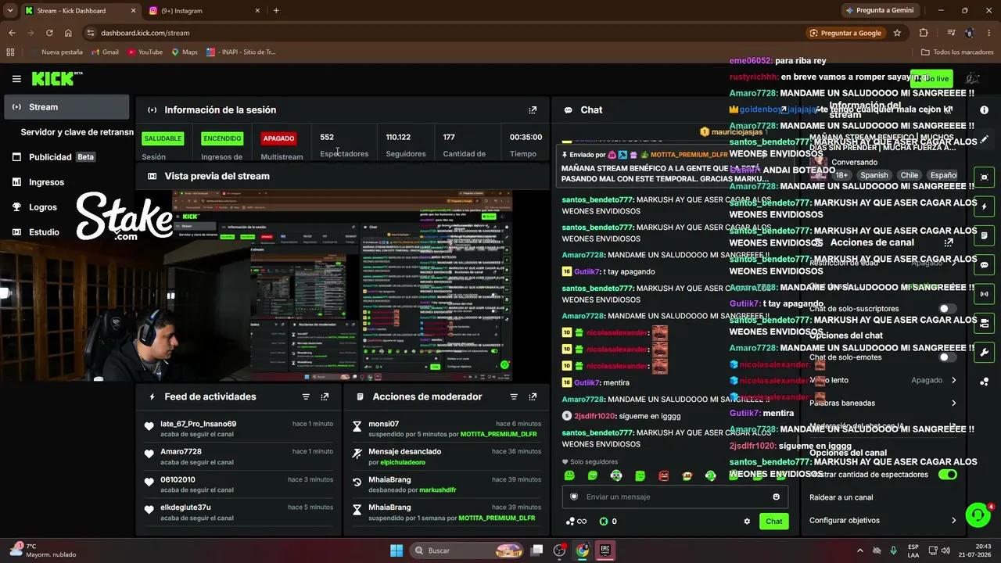This screenshot has height=563, width=1001.
Task: Click the pencil icon to edit stream info
Action: click(984, 139)
